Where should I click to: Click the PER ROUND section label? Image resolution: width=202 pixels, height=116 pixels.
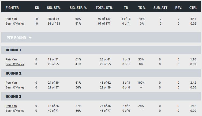16,38
